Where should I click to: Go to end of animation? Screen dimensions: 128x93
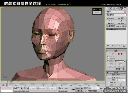(113, 88)
